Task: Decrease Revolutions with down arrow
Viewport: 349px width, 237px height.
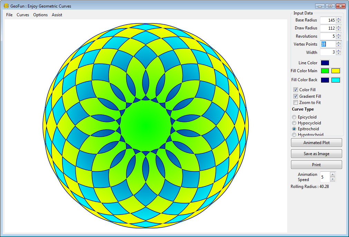Action: click(x=339, y=38)
